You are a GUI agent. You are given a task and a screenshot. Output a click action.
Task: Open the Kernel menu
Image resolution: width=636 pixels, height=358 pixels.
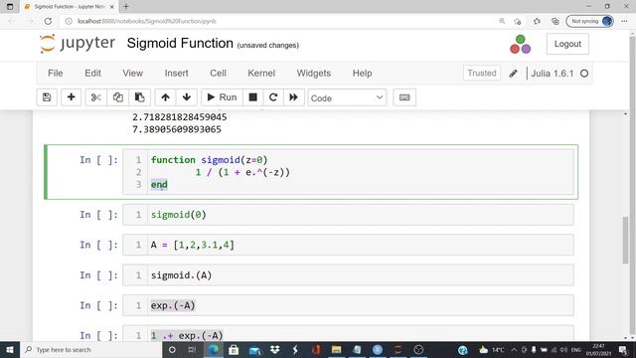(261, 73)
